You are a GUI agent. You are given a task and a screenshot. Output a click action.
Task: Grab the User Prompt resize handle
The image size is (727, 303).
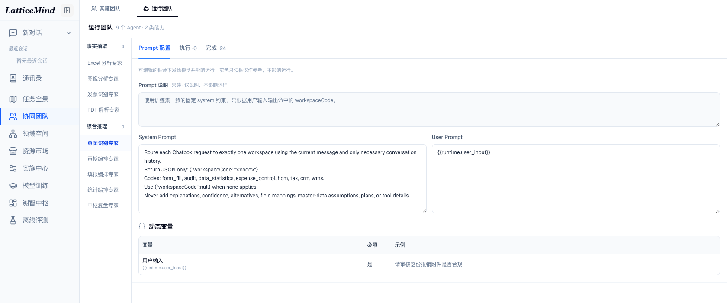point(717,211)
